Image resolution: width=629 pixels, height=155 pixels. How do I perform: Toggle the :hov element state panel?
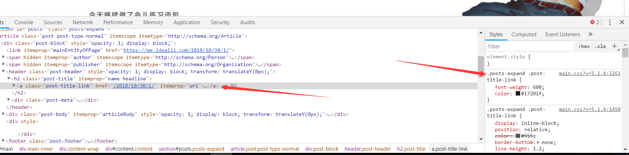[x=584, y=46]
